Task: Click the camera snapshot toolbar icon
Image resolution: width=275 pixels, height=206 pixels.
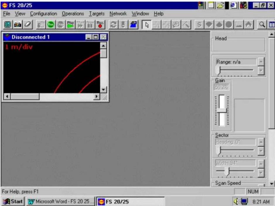Action: coord(18,25)
